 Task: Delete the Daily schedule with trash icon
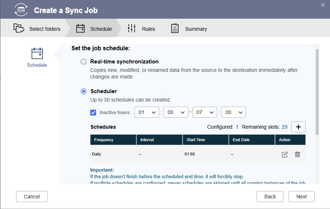click(x=297, y=154)
